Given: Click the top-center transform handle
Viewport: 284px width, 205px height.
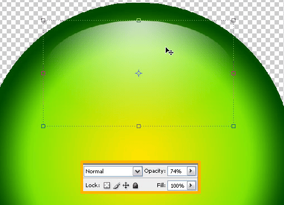Looking at the screenshot, I should point(138,20).
